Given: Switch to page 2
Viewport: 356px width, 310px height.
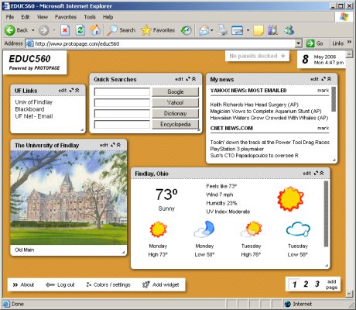Looking at the screenshot, I should tap(306, 284).
